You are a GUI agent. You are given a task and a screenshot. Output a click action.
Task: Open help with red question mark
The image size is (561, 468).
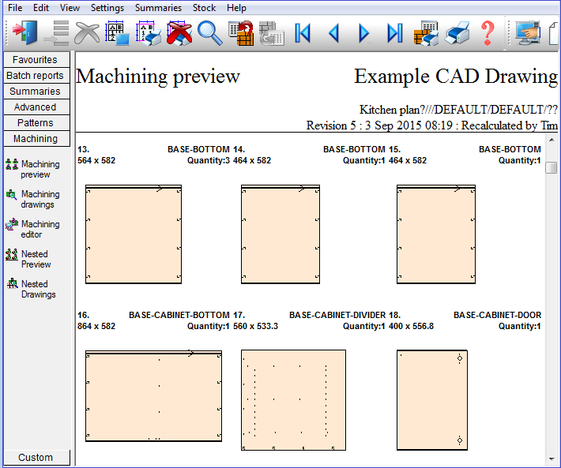point(488,33)
